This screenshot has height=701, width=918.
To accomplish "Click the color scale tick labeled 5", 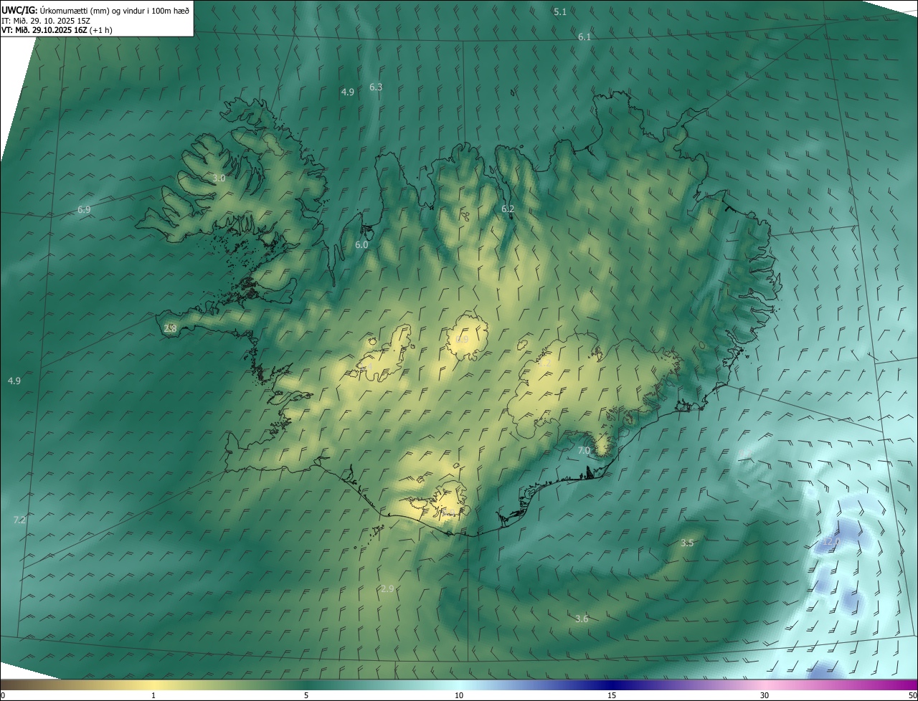I will pyautogui.click(x=306, y=695).
